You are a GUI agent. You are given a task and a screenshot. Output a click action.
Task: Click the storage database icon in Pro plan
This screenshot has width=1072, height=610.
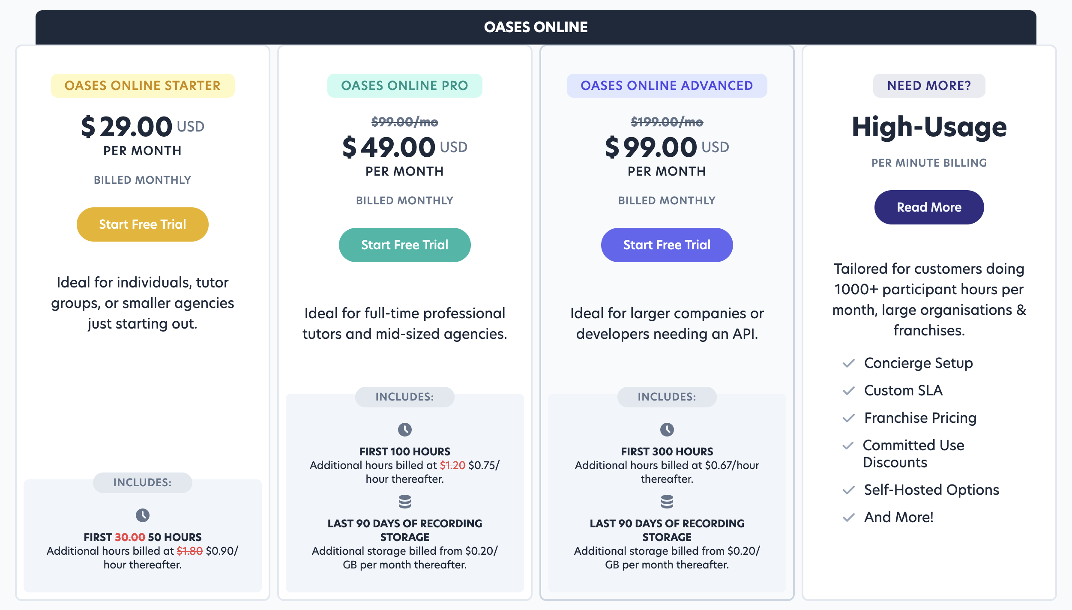(x=405, y=501)
